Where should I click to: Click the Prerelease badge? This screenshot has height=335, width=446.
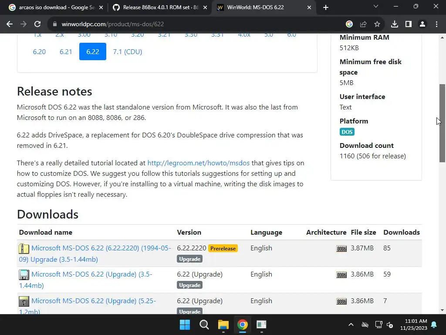click(x=223, y=248)
